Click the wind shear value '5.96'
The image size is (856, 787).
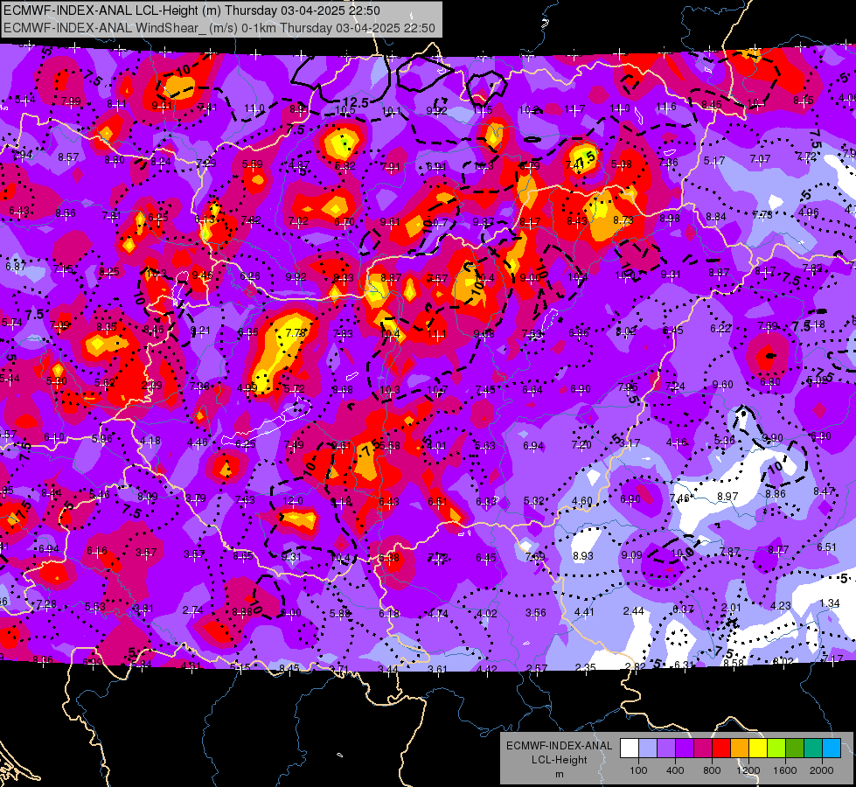[x=102, y=439]
